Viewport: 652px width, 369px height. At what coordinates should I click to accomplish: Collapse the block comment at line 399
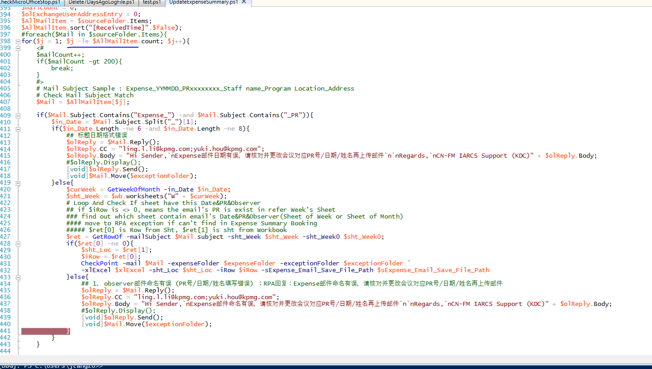[18, 48]
